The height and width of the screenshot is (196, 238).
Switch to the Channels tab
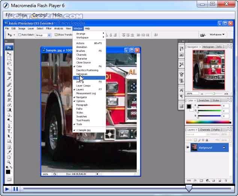click(x=205, y=130)
